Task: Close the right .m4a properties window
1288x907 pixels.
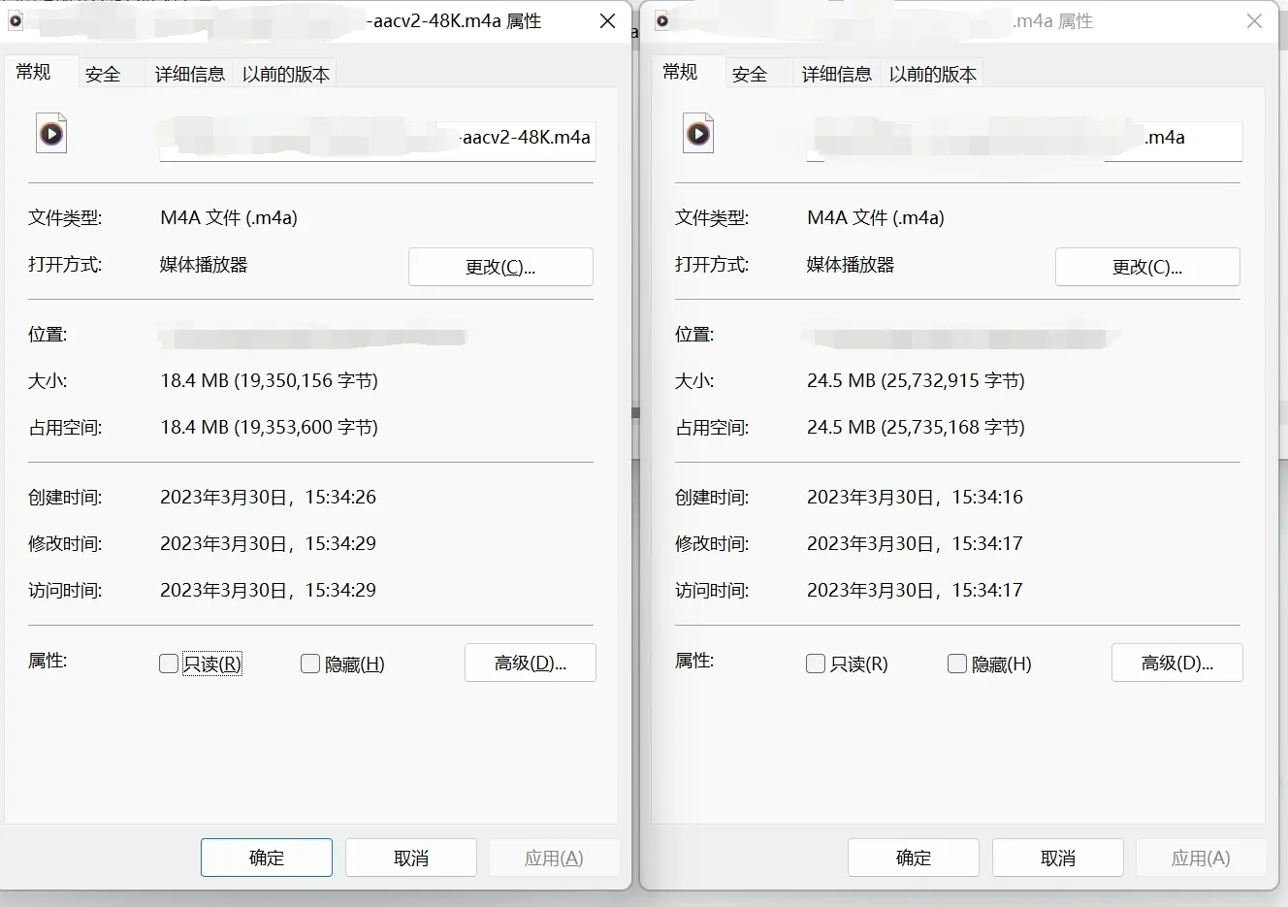Action: 1254,21
